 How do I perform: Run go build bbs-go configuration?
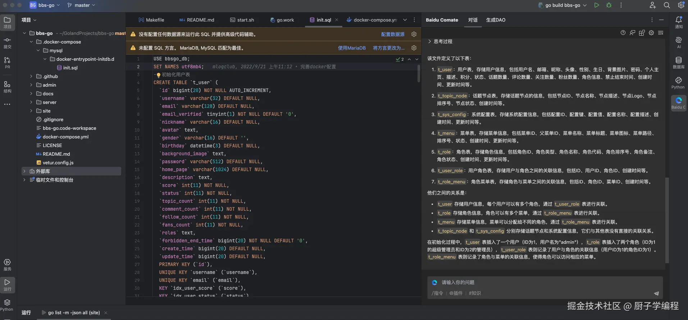point(597,5)
